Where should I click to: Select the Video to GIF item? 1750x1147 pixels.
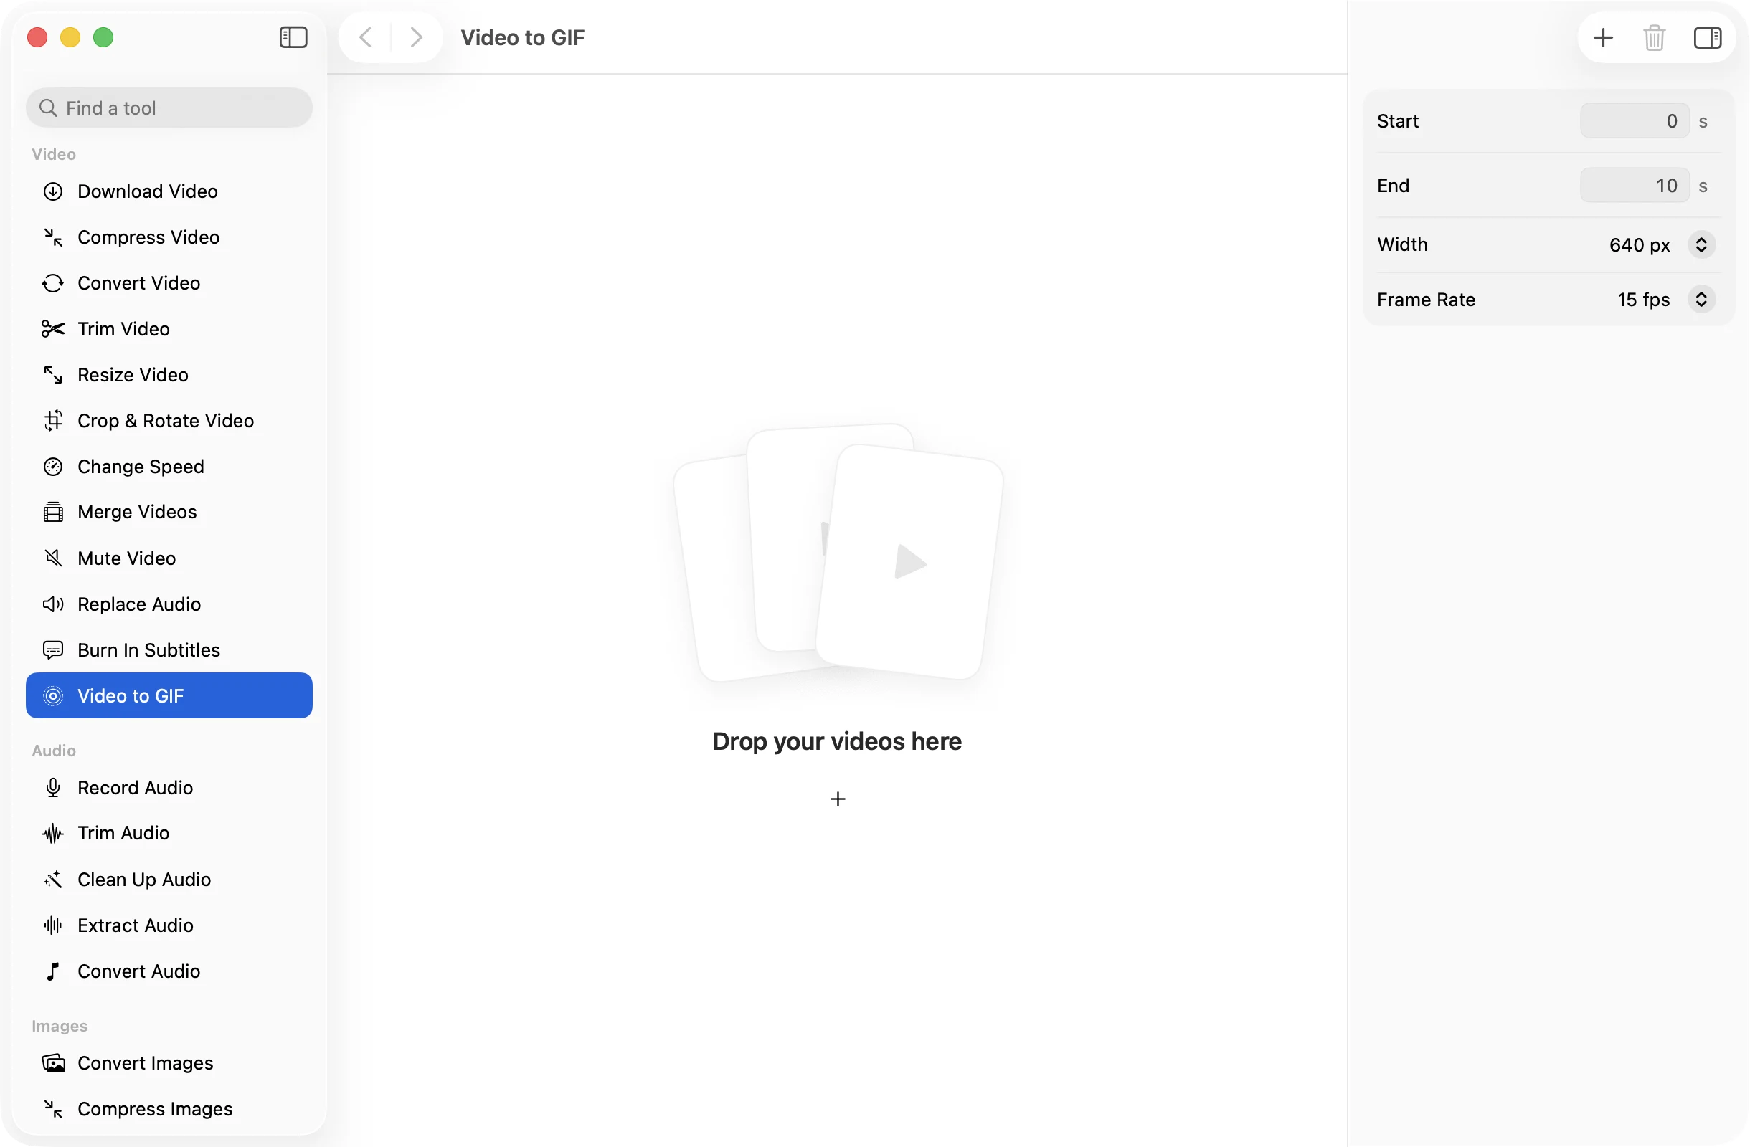[x=169, y=695]
